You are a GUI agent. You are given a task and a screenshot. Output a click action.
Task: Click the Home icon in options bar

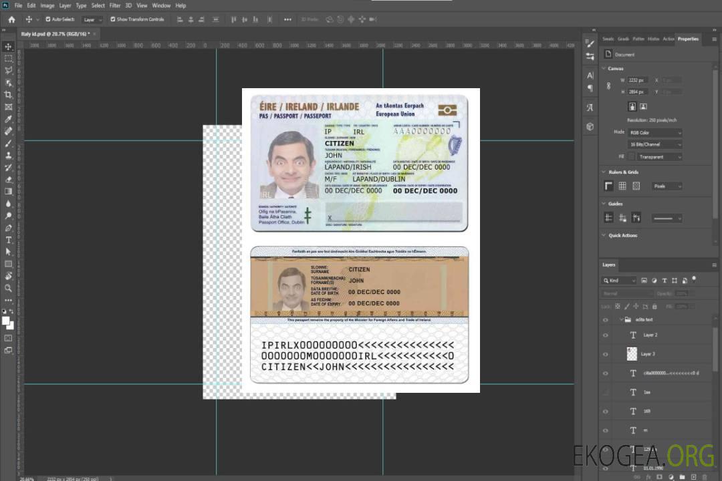click(x=11, y=19)
